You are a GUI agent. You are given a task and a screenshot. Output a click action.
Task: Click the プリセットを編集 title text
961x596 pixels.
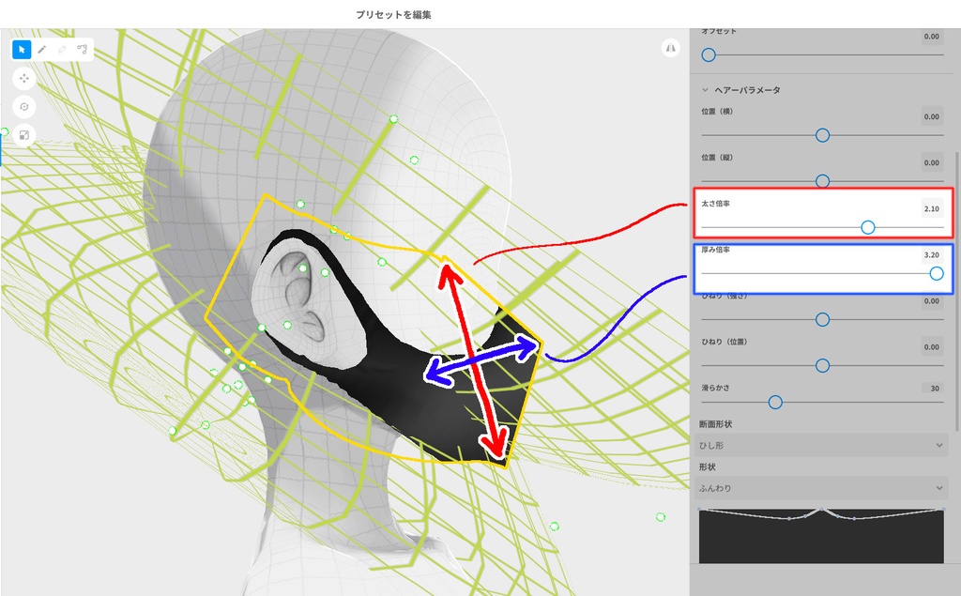point(393,15)
